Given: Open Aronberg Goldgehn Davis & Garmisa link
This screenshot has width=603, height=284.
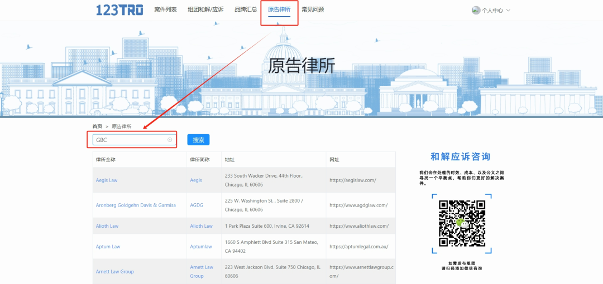Looking at the screenshot, I should [x=136, y=205].
